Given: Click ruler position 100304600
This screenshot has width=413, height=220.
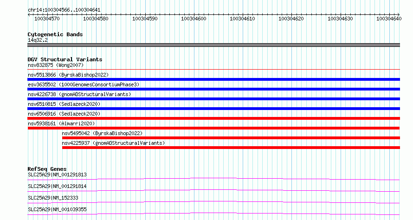Looking at the screenshot, I should click(194, 19).
